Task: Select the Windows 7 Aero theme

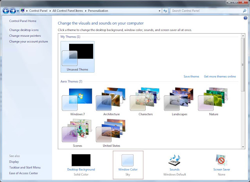Action: coord(77,102)
